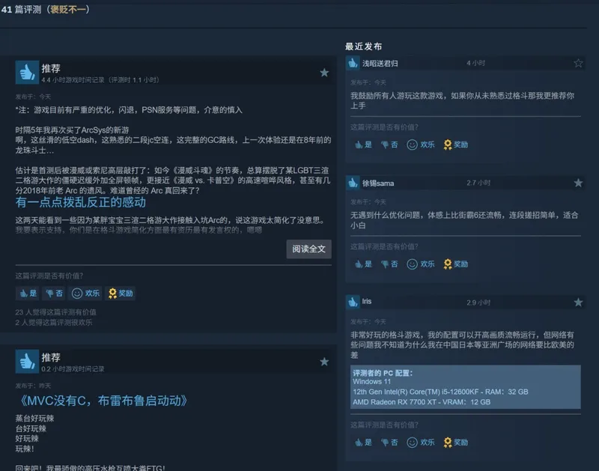This screenshot has width=599, height=471.
Task: Open 浅昭送君归 user profile name
Action: tap(380, 64)
